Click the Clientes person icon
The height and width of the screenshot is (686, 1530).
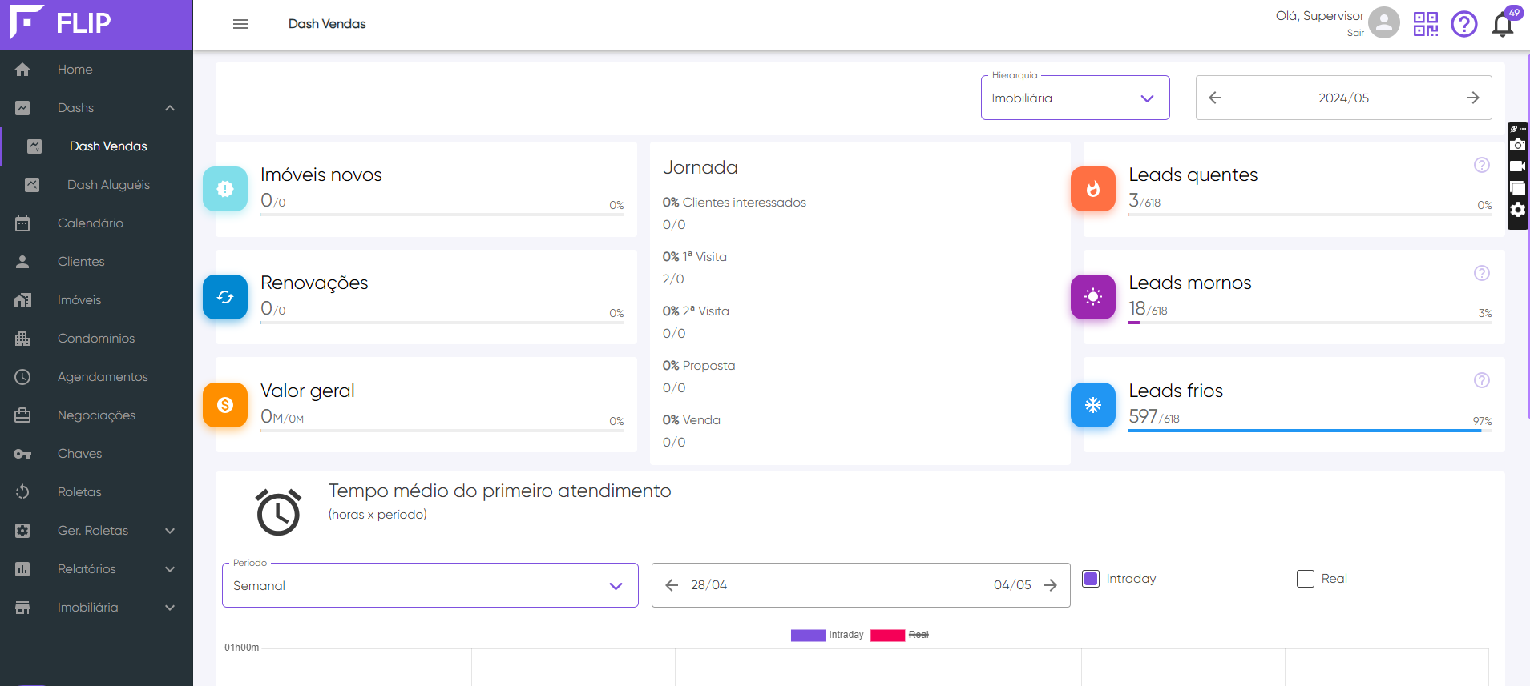[22, 262]
